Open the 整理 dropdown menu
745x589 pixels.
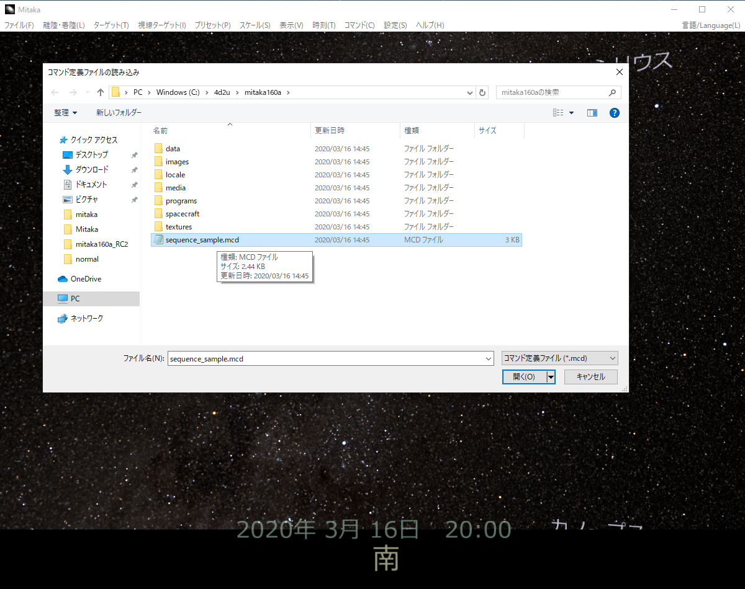pos(66,113)
